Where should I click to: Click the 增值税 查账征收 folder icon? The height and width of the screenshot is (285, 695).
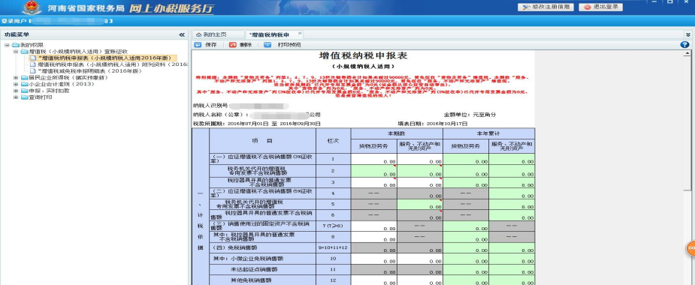pyautogui.click(x=24, y=52)
